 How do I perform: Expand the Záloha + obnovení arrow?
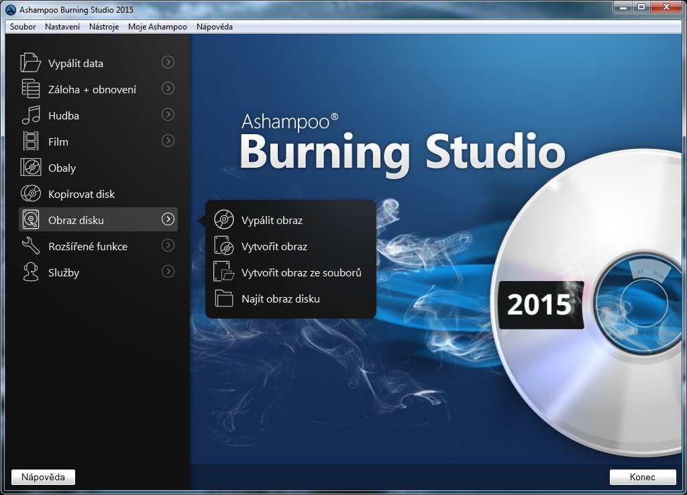click(x=168, y=89)
